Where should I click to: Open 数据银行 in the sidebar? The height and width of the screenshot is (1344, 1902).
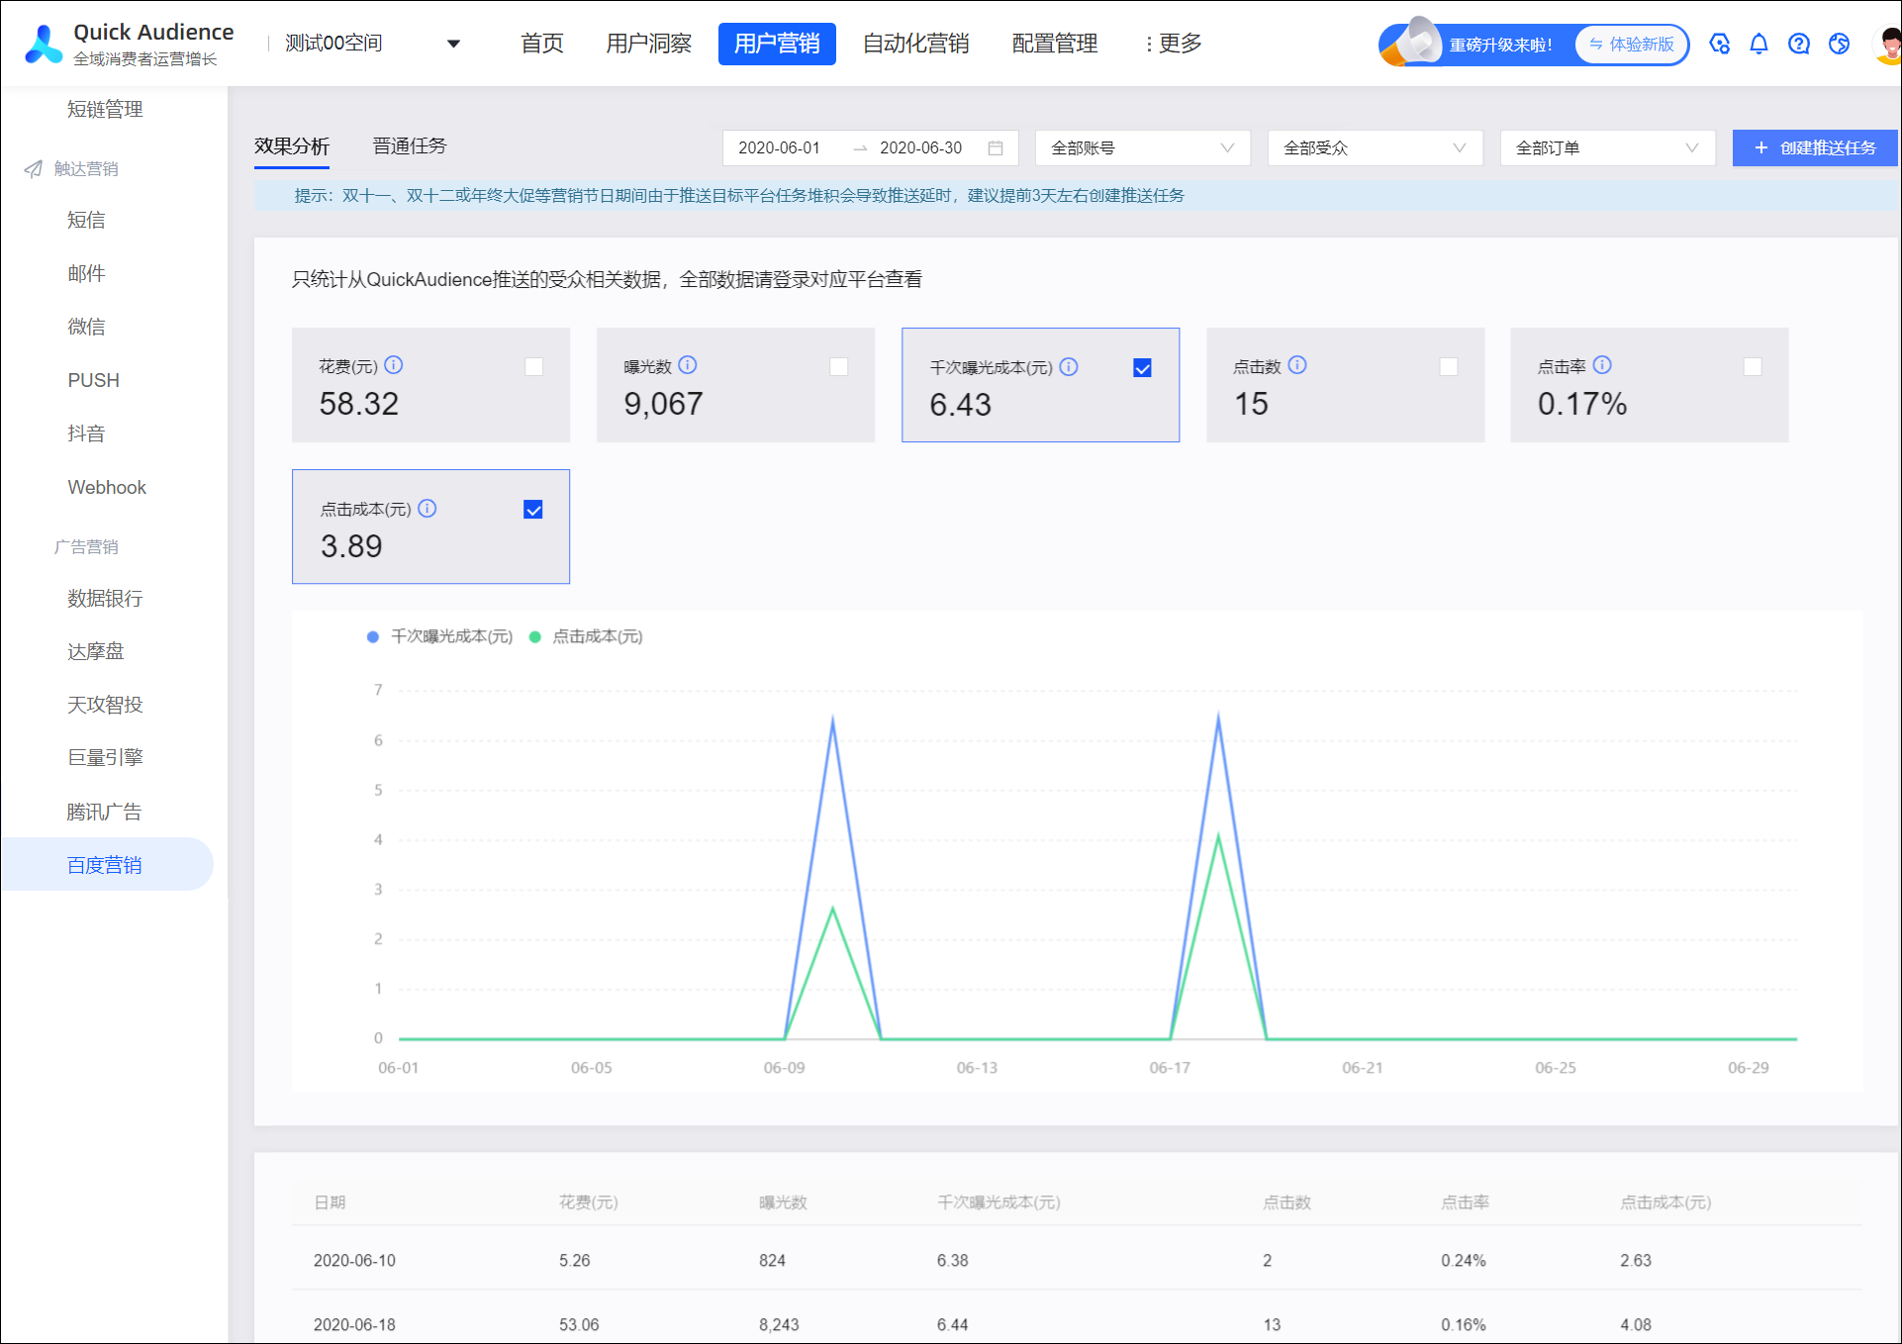tap(105, 599)
